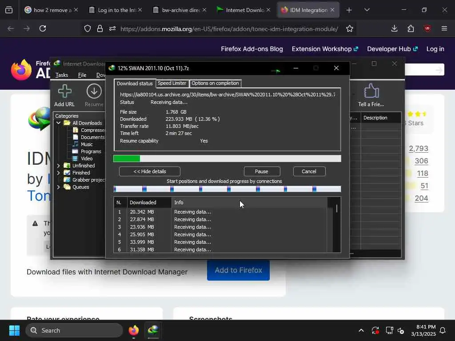
Task: Click the Firefox address bar URL
Action: tap(229, 29)
